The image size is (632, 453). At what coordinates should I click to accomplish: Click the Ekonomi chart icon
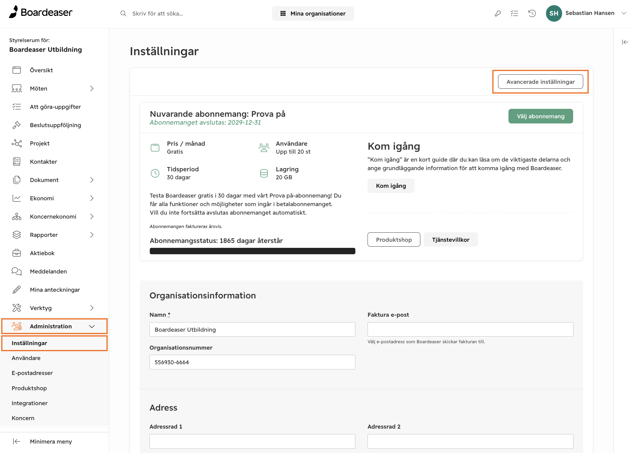pyautogui.click(x=17, y=198)
